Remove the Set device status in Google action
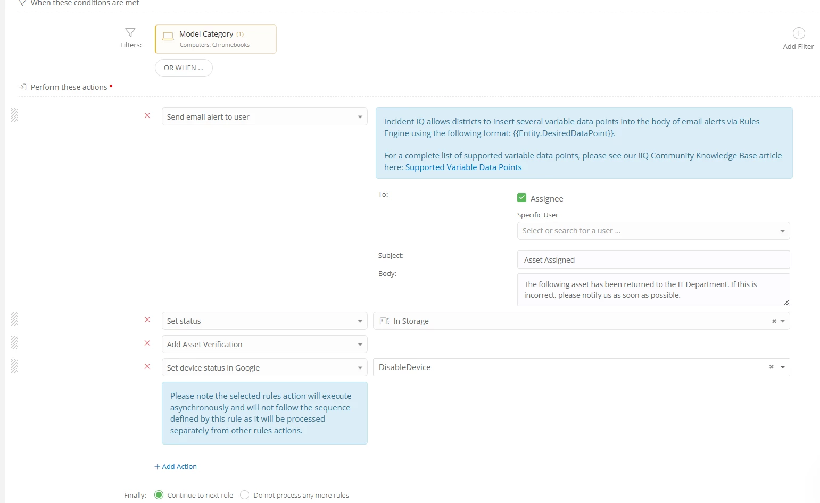 coord(147,366)
